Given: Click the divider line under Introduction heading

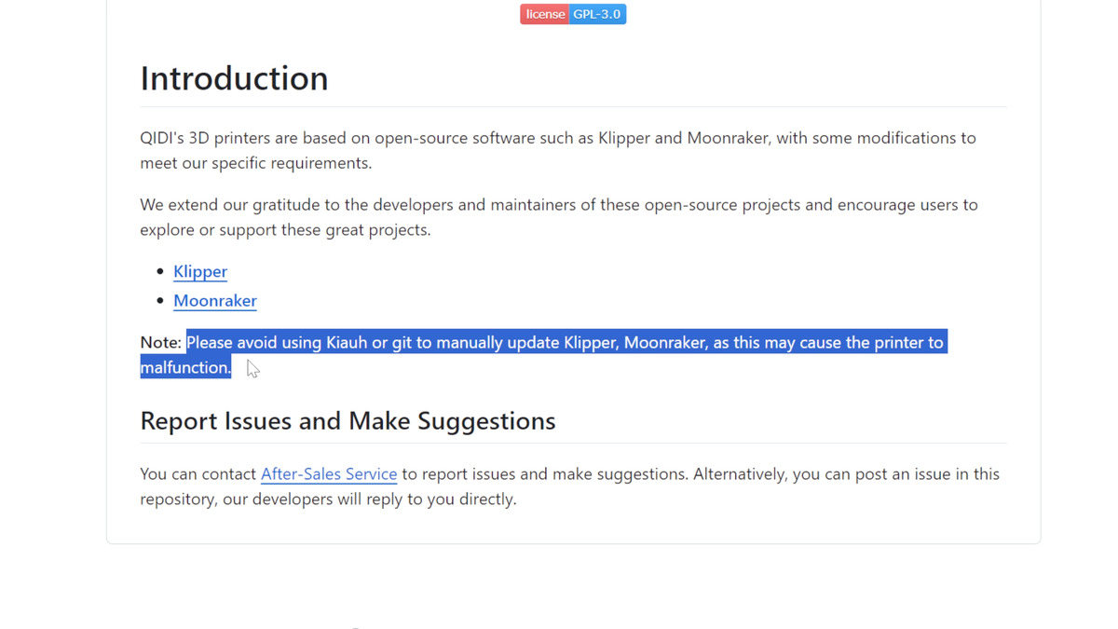Looking at the screenshot, I should coord(573,107).
